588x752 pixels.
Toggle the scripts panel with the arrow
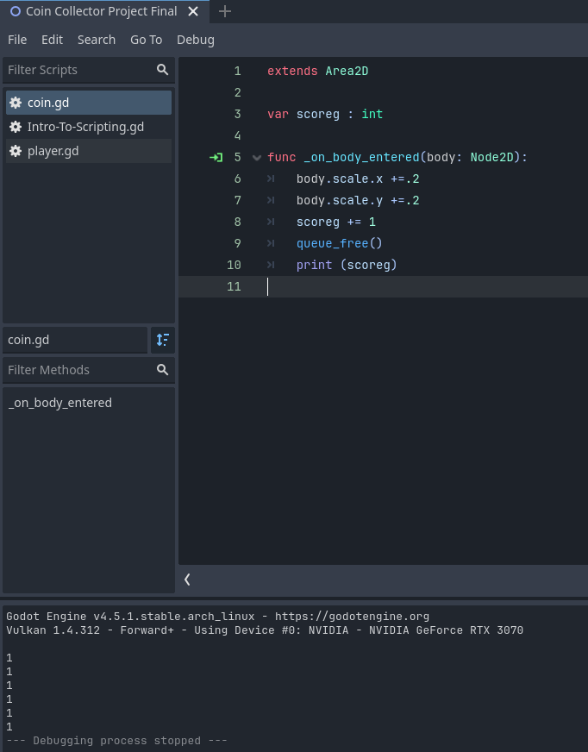[x=187, y=580]
